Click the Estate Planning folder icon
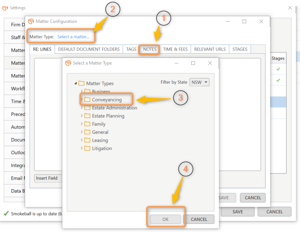Screen dimensions: 300x232 [87, 115]
